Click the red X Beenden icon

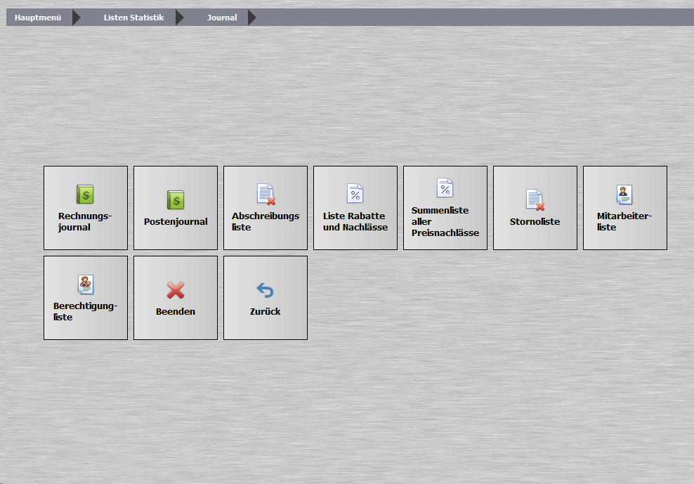[176, 290]
